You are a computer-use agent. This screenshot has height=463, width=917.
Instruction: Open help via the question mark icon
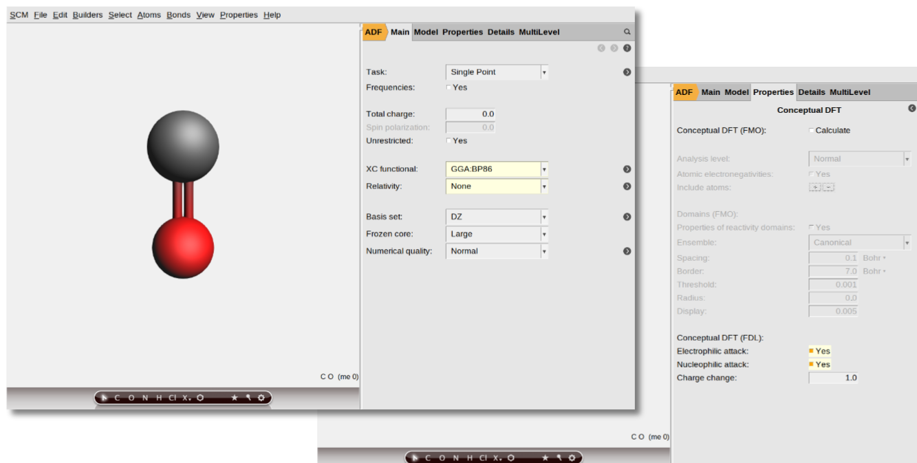coord(627,48)
